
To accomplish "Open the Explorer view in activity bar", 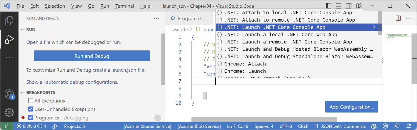I will tap(9, 21).
